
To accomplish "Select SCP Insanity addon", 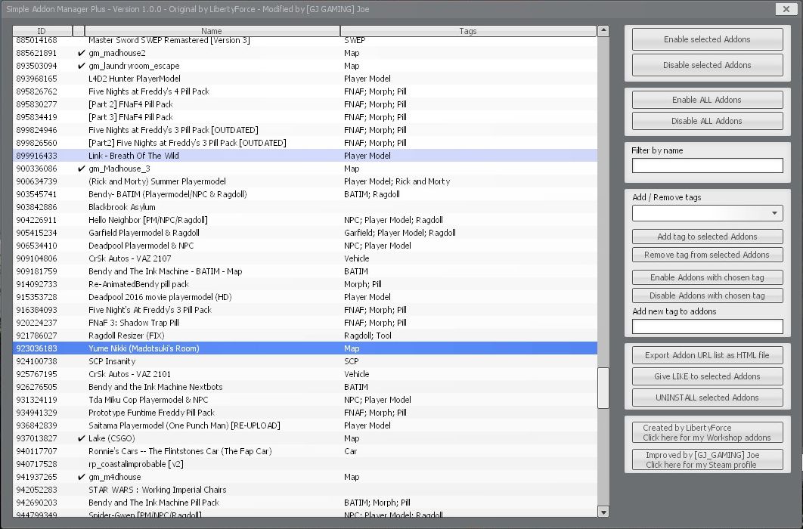I will (x=305, y=361).
